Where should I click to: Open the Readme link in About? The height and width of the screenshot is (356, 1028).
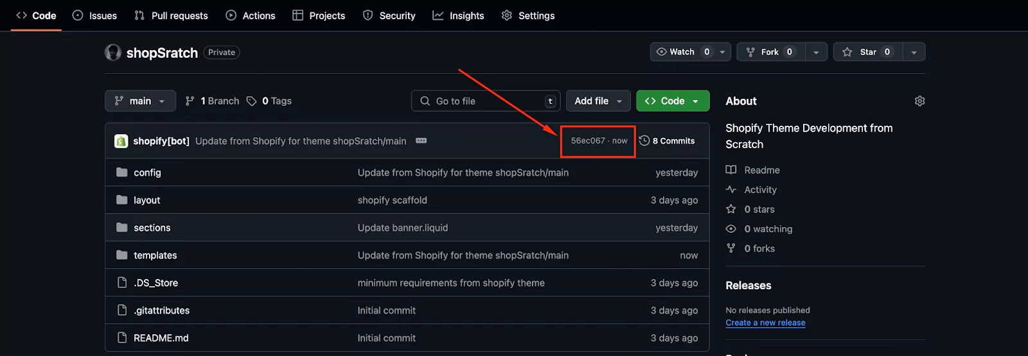753,170
